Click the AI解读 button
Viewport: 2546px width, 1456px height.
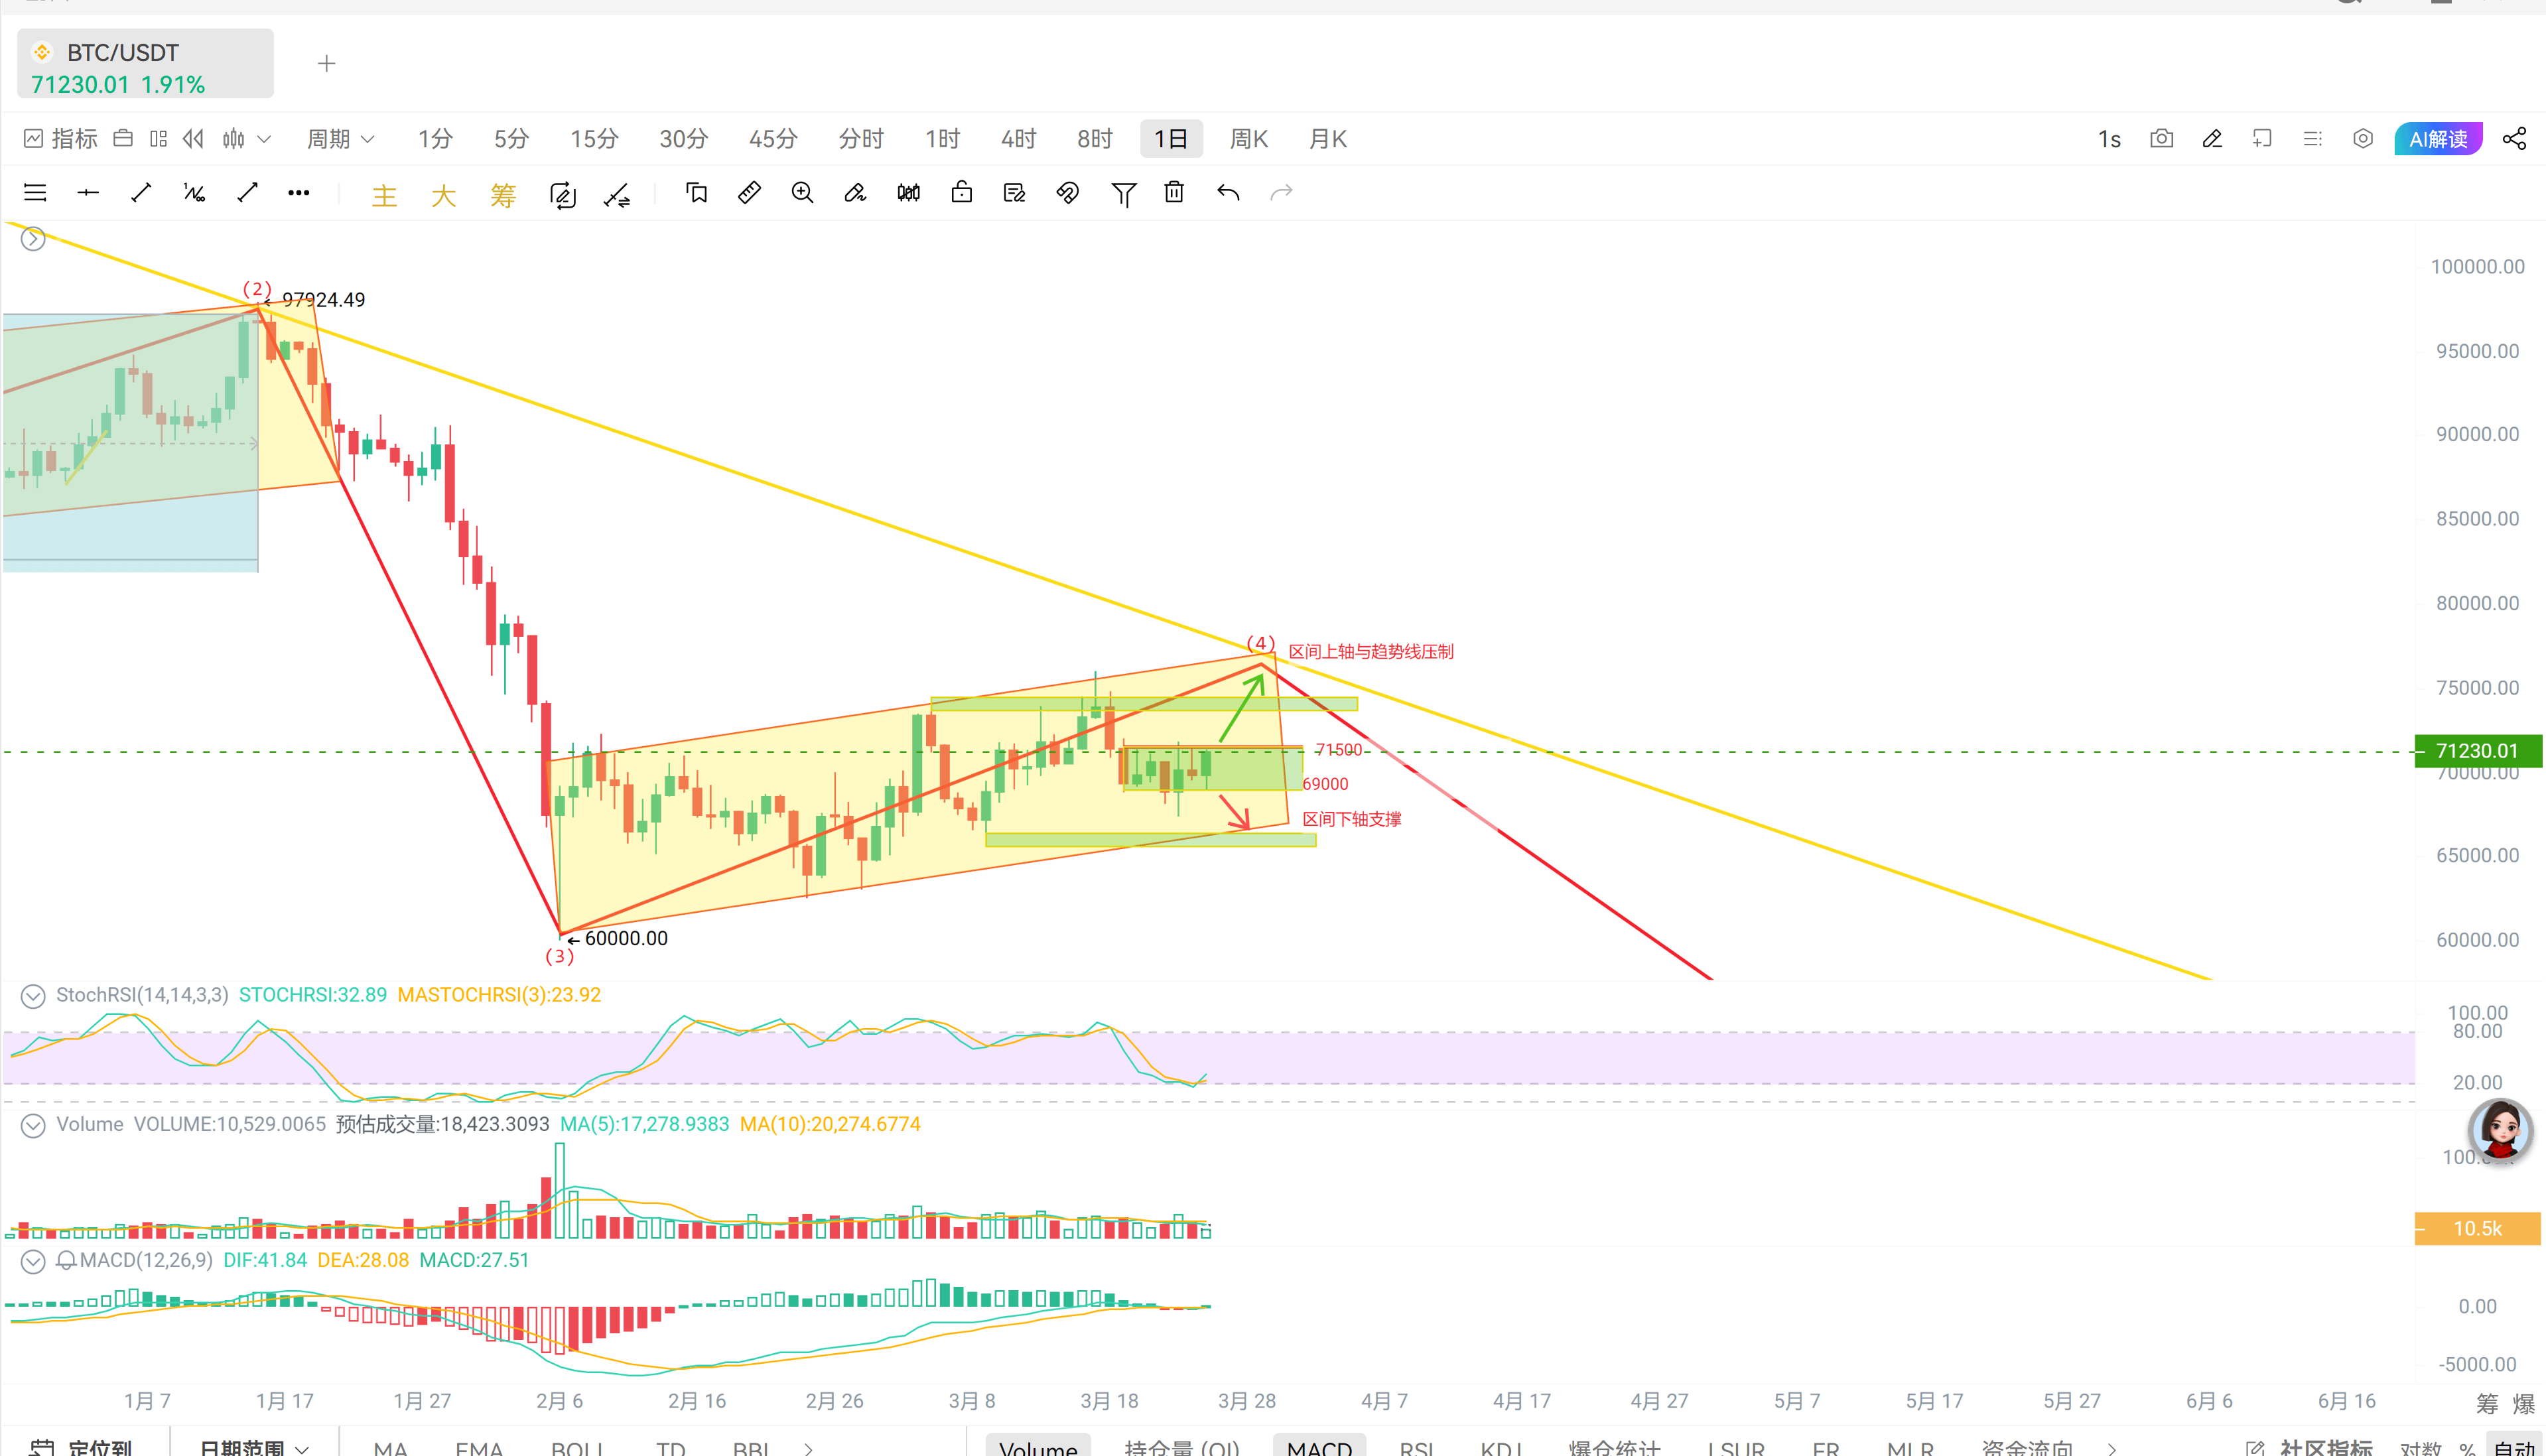[x=2438, y=139]
